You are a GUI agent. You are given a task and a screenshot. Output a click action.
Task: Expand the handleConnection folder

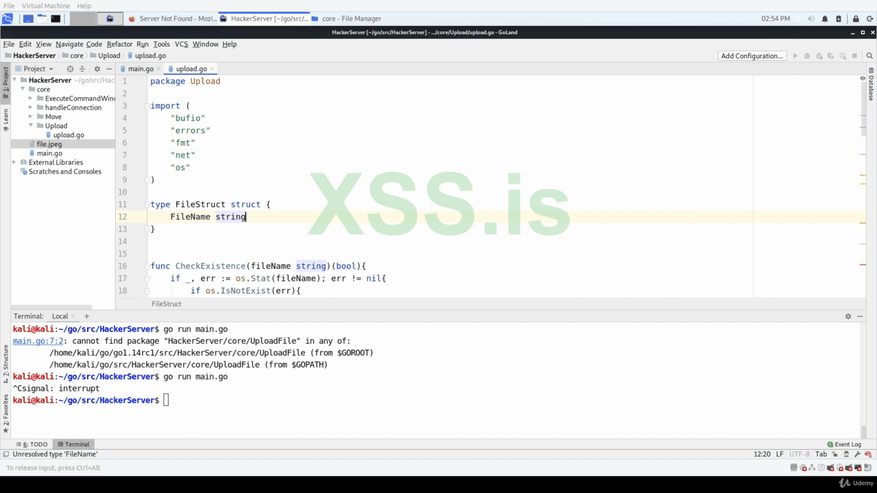coord(31,108)
